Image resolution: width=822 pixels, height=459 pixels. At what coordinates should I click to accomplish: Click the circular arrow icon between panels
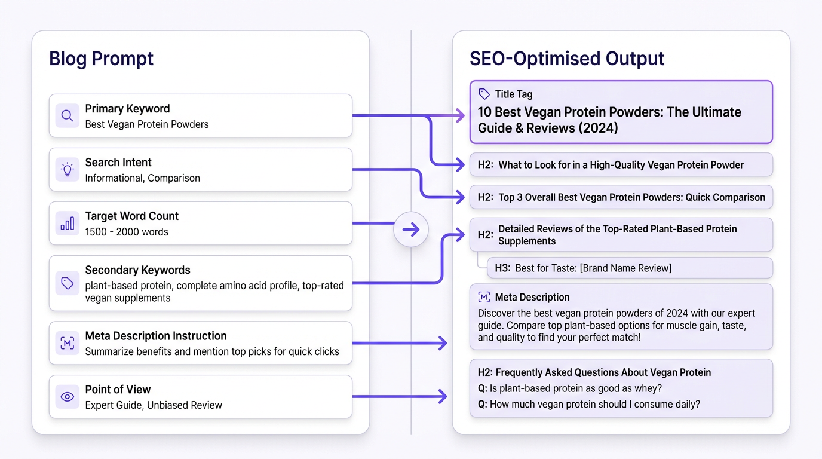click(x=410, y=229)
